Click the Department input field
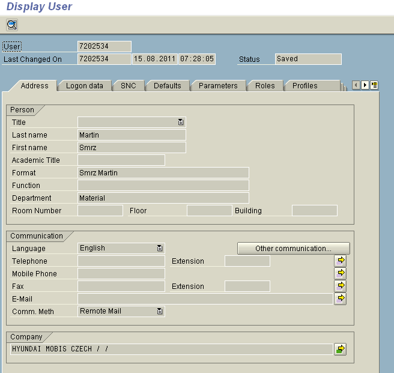 163,198
